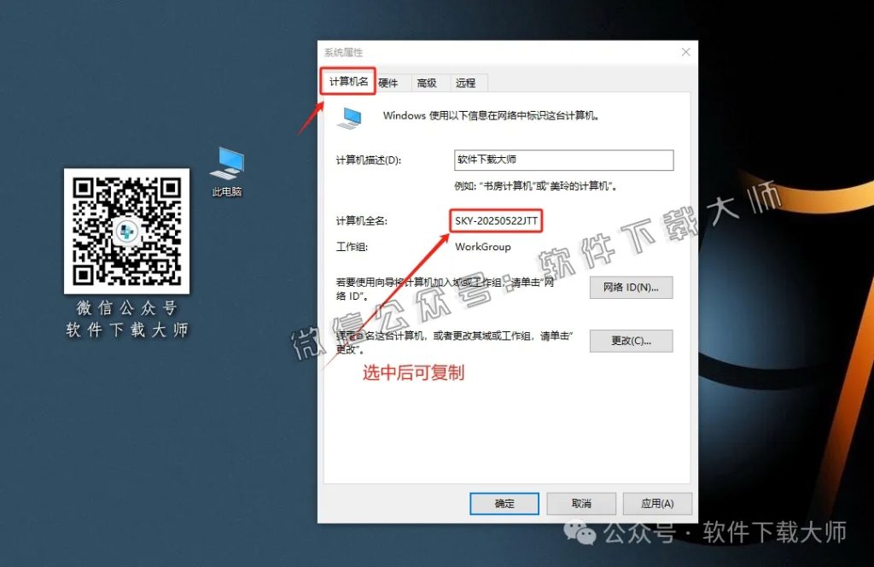
Task: Click the 应用(A) button
Action: [656, 503]
